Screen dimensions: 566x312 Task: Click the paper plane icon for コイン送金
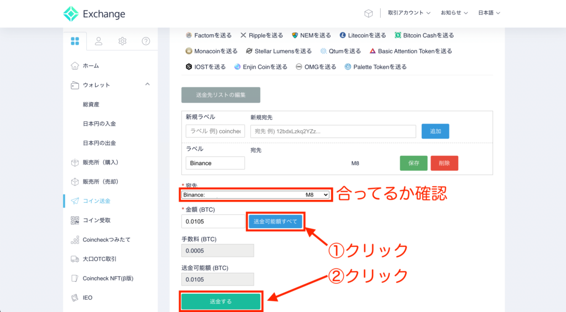pos(75,201)
